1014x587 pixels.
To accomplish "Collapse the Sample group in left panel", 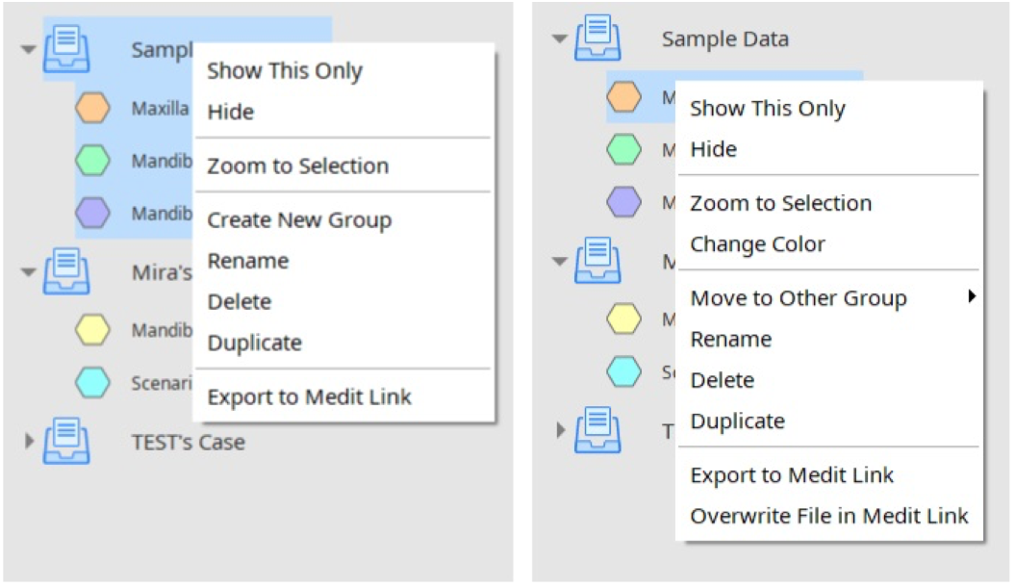I will (x=29, y=49).
